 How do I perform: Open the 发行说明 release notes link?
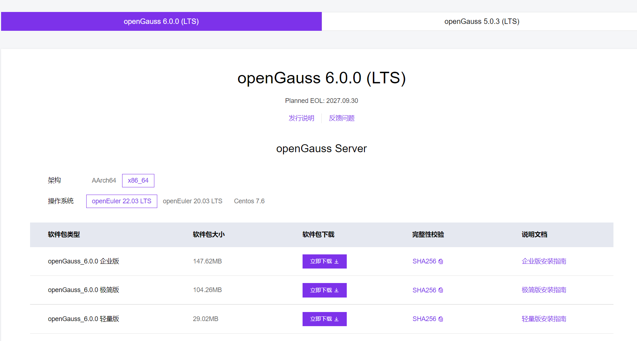tap(301, 118)
